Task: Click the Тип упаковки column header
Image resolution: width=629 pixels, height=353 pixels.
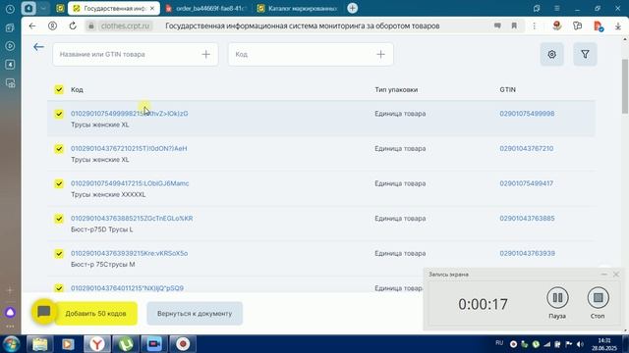Action: click(396, 89)
